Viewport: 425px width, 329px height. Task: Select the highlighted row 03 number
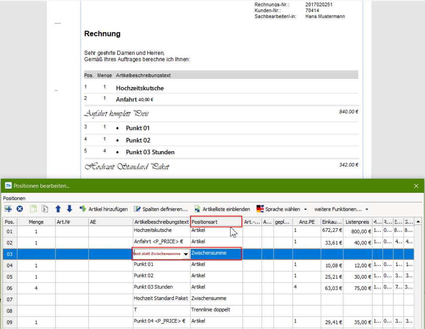pos(10,254)
